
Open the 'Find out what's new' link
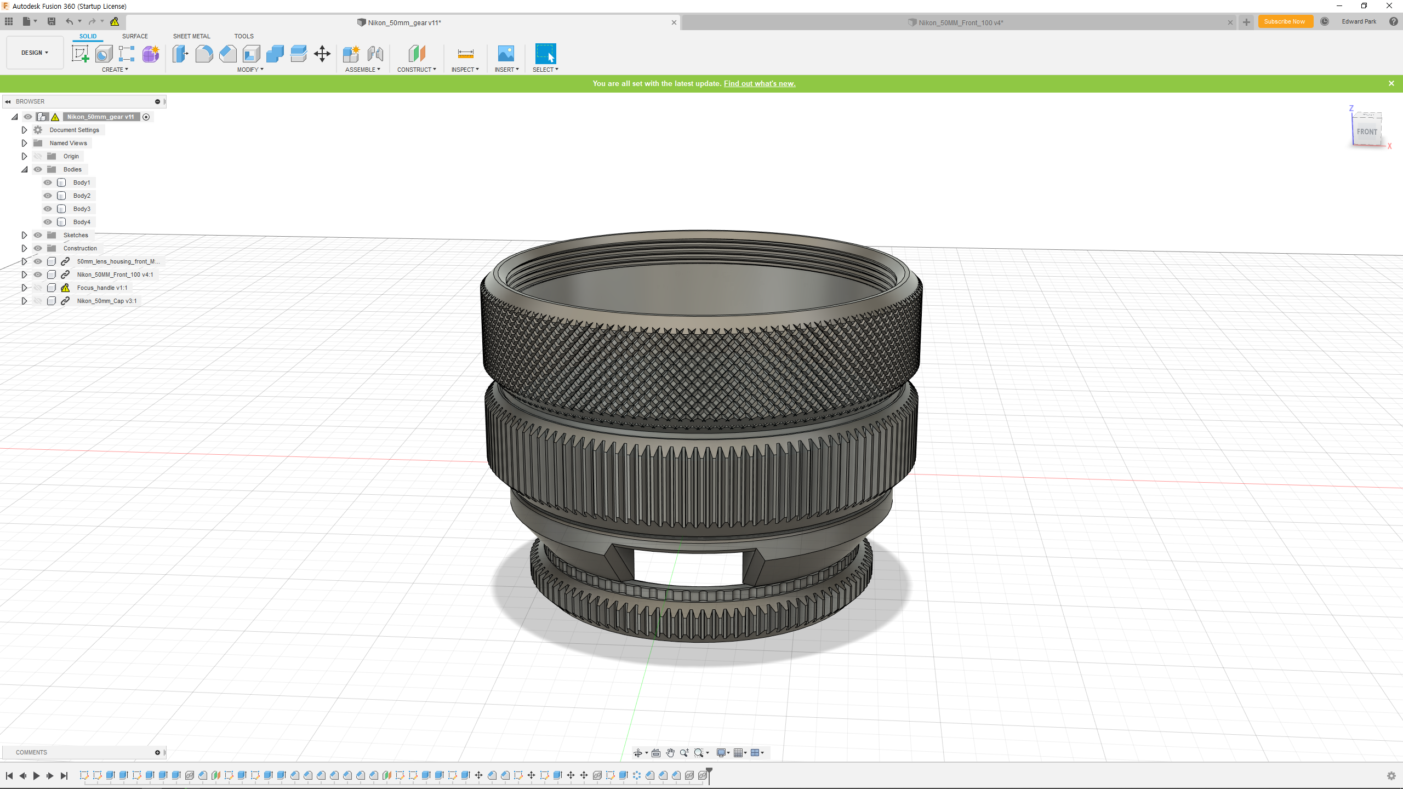pos(759,83)
